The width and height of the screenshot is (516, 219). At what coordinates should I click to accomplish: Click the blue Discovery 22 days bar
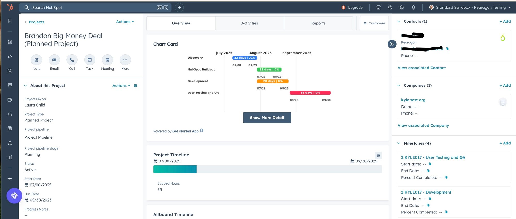click(245, 58)
